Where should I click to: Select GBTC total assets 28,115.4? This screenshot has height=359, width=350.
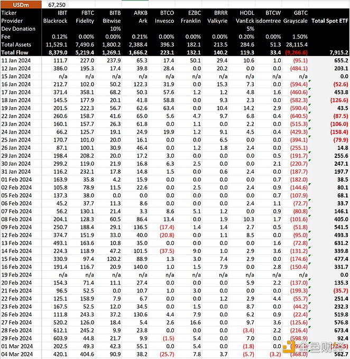(x=297, y=45)
